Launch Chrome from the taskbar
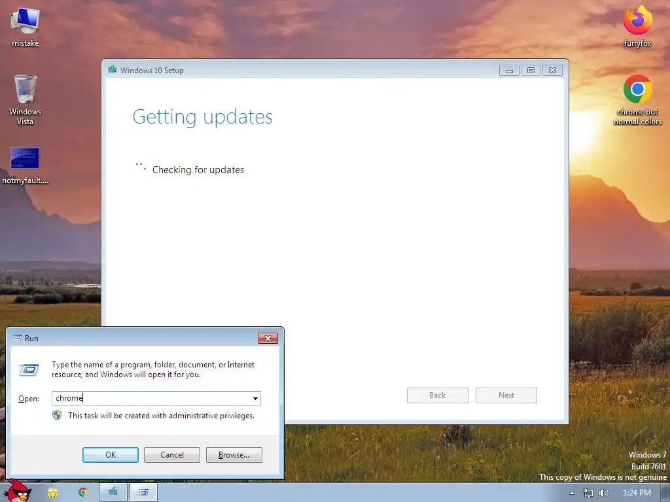Screen dimensions: 670x502 click(x=83, y=493)
